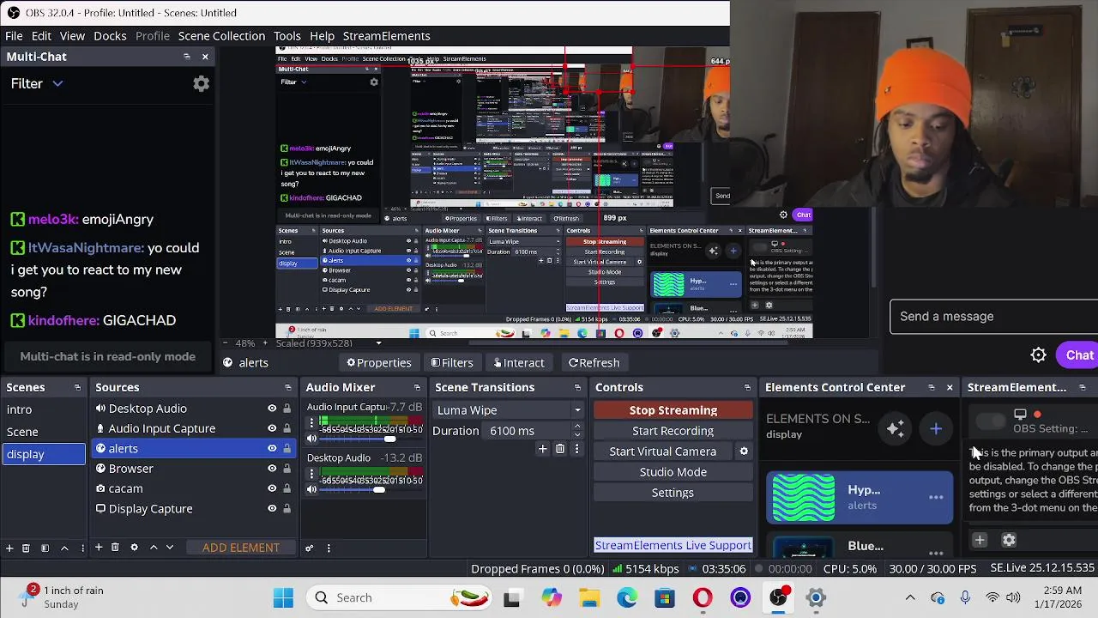Screen dimensions: 1098x618
Task: Add a source with plus icon
Action: (x=99, y=548)
